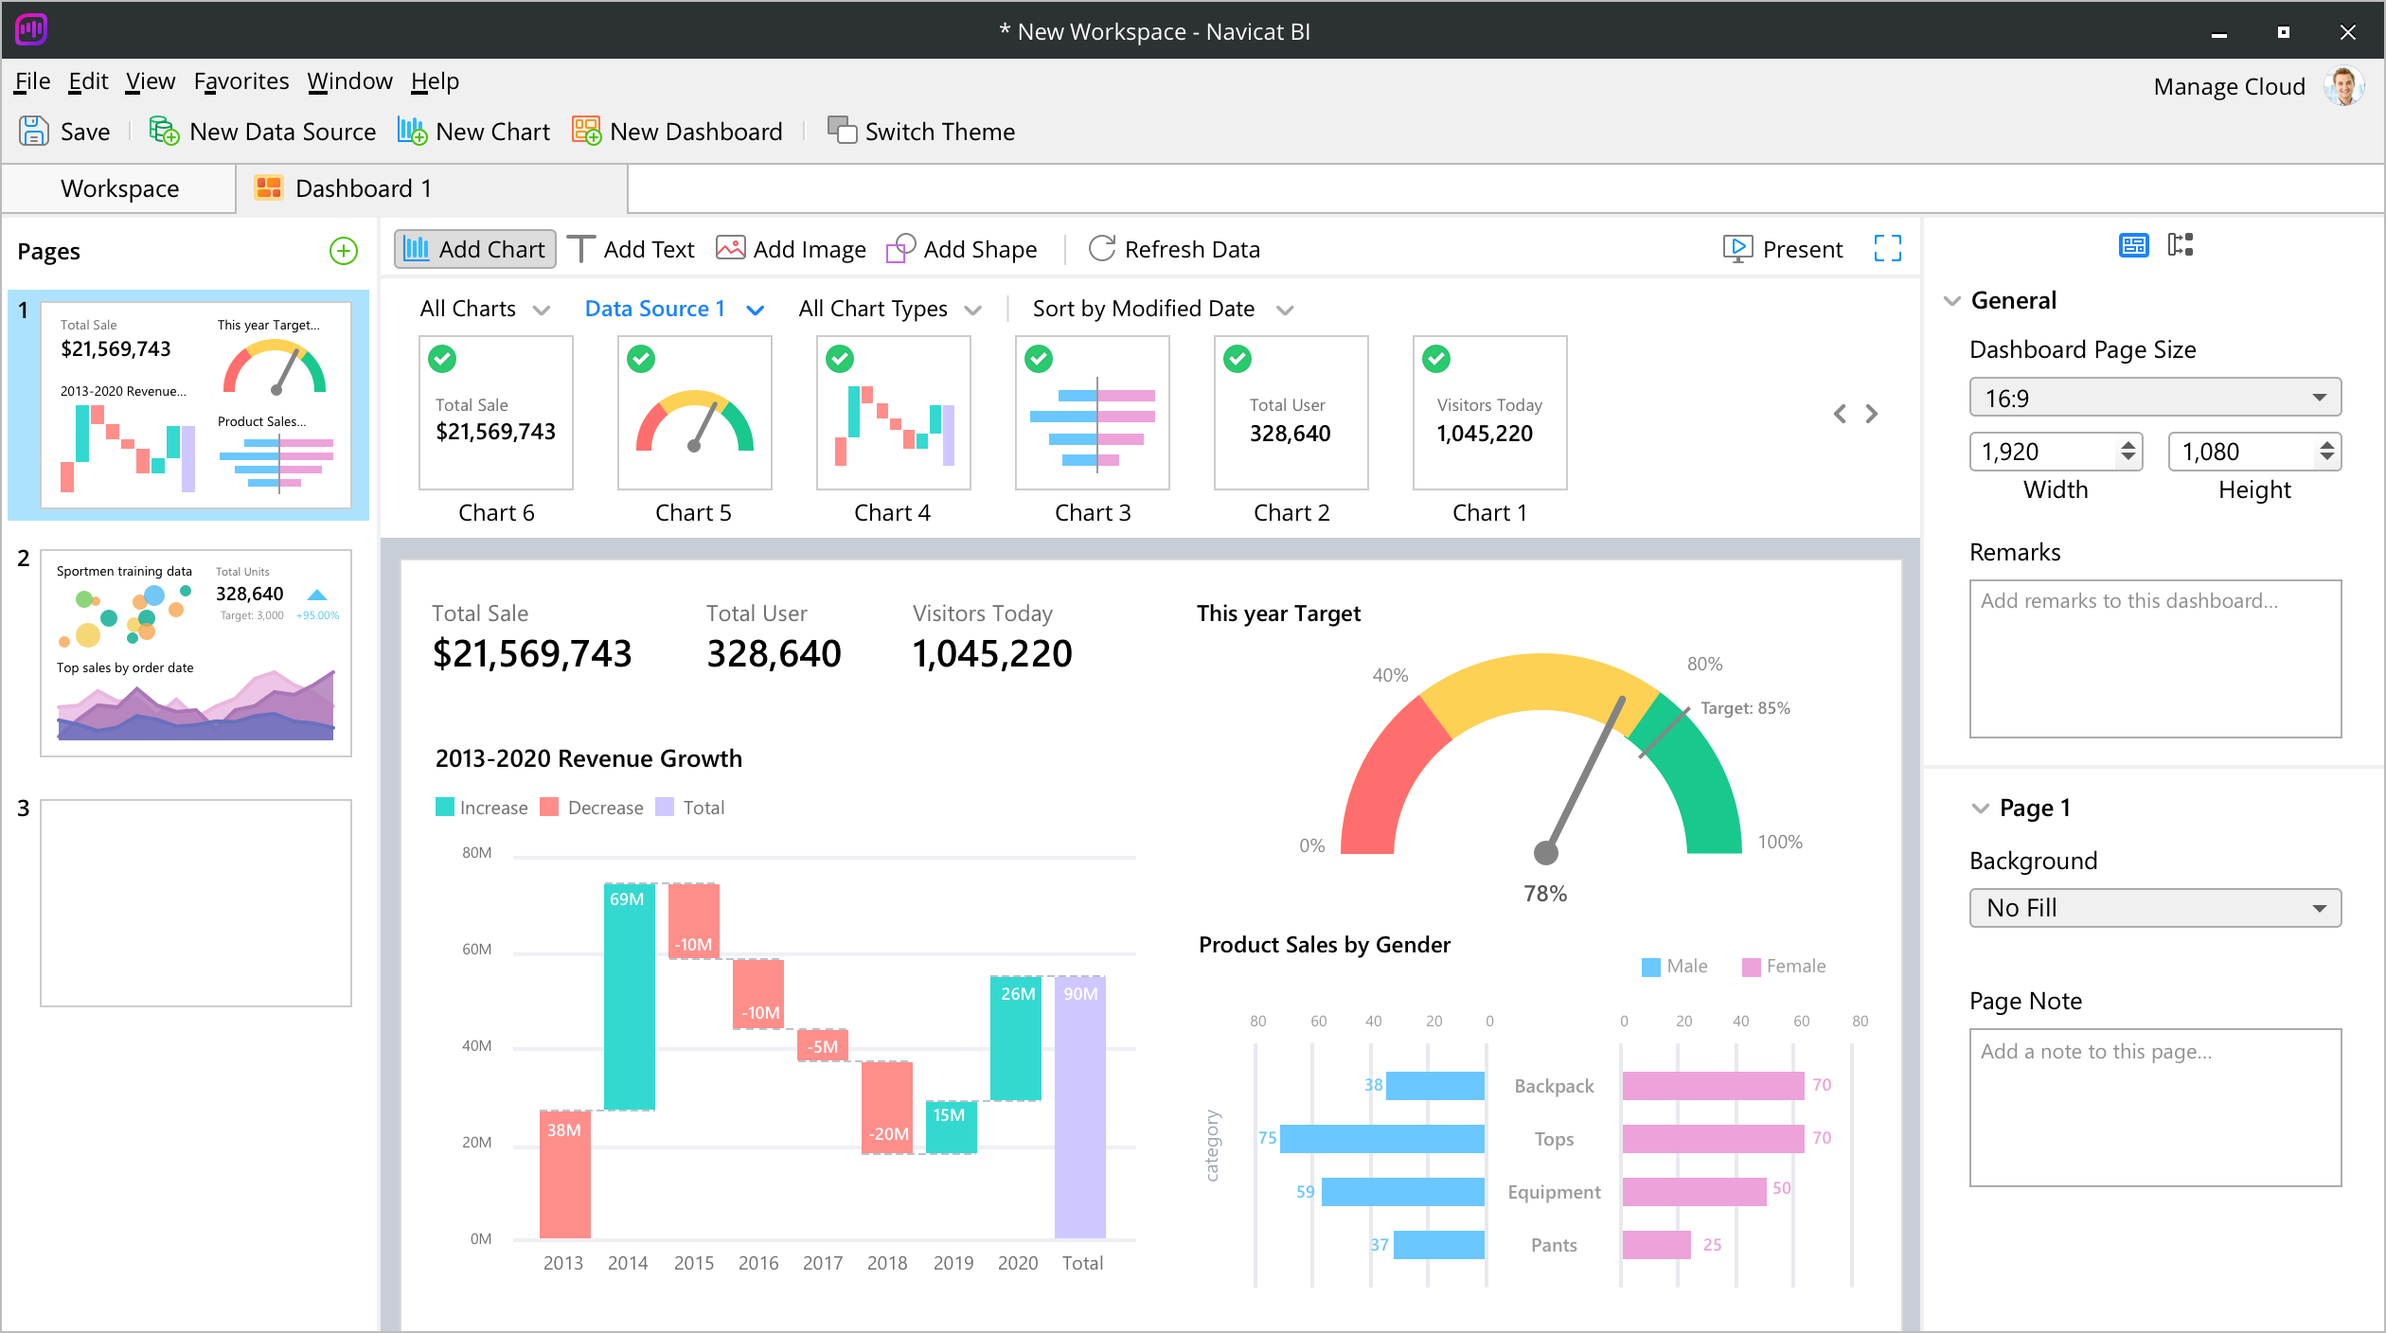The image size is (2386, 1333).
Task: Click the Add Shape icon
Action: point(899,248)
